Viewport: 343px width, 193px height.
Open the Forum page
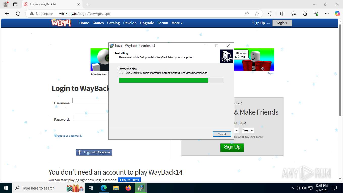tap(163, 23)
